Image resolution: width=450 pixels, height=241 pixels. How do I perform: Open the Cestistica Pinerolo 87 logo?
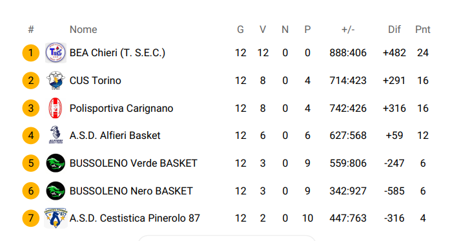point(56,218)
